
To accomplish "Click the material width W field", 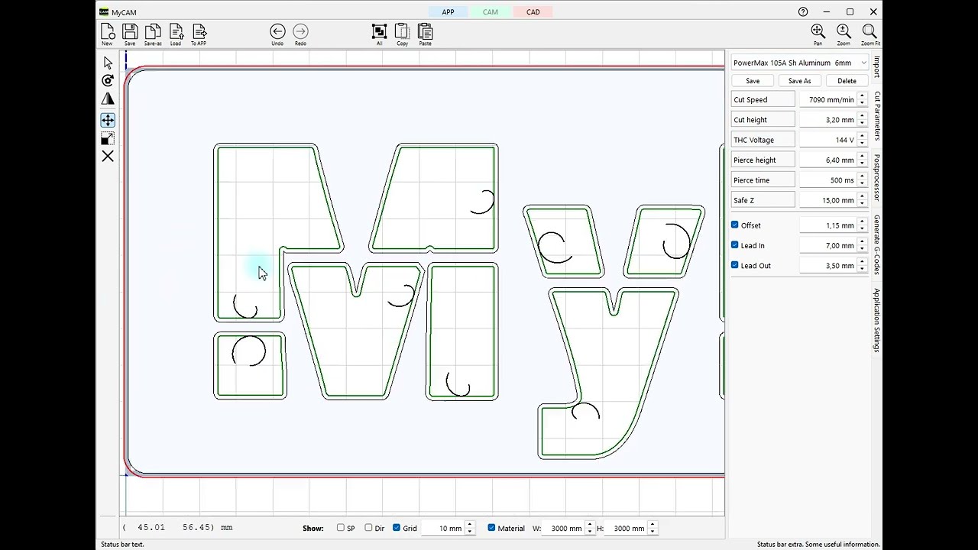I will click(566, 528).
